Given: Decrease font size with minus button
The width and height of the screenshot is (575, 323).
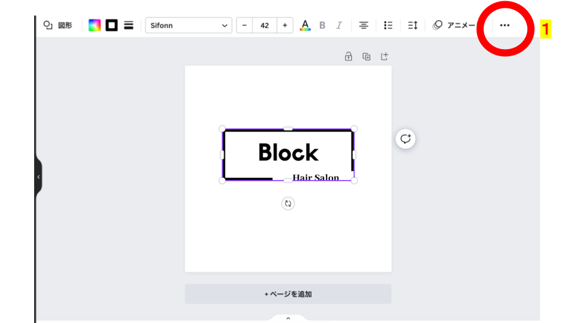Looking at the screenshot, I should click(244, 25).
